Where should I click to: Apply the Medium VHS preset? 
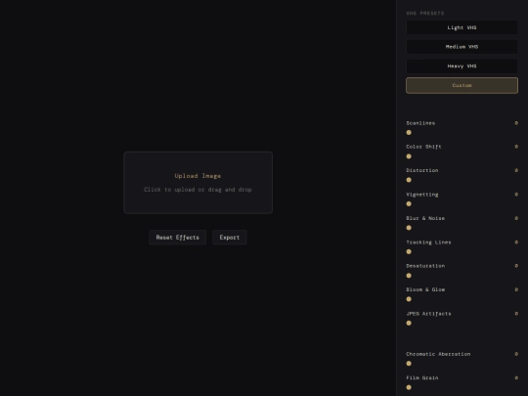pos(462,47)
